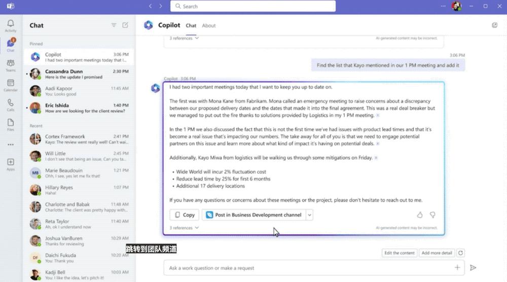The height and width of the screenshot is (282, 507).
Task: Go back with the left arrow
Action: [x=151, y=6]
